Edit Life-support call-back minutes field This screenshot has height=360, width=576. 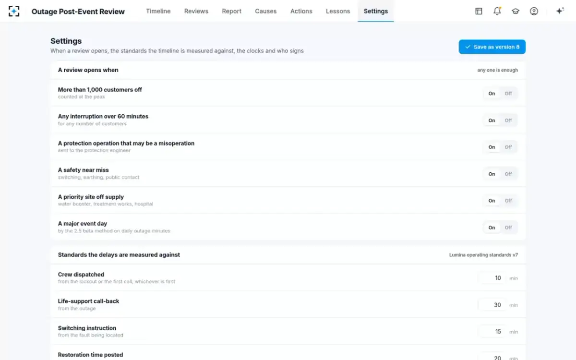point(492,305)
